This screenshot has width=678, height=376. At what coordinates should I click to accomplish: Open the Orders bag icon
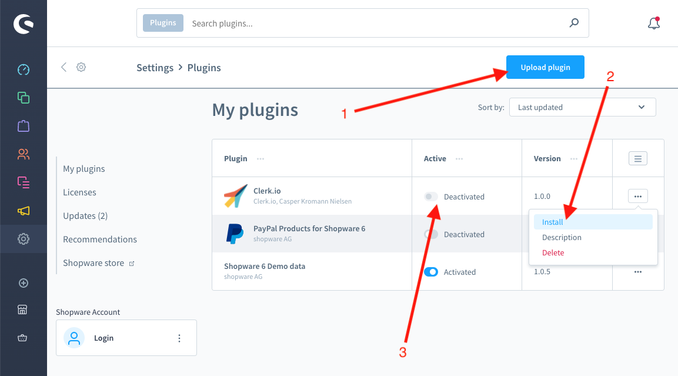coord(24,126)
